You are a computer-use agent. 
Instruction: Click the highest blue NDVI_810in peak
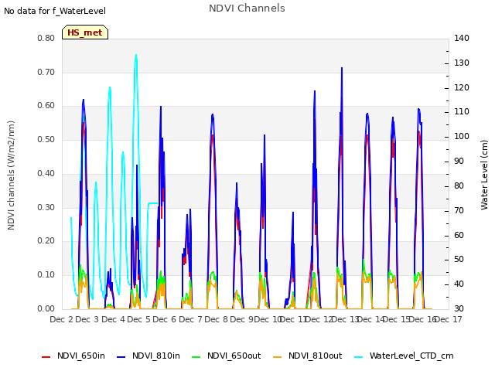[342, 68]
